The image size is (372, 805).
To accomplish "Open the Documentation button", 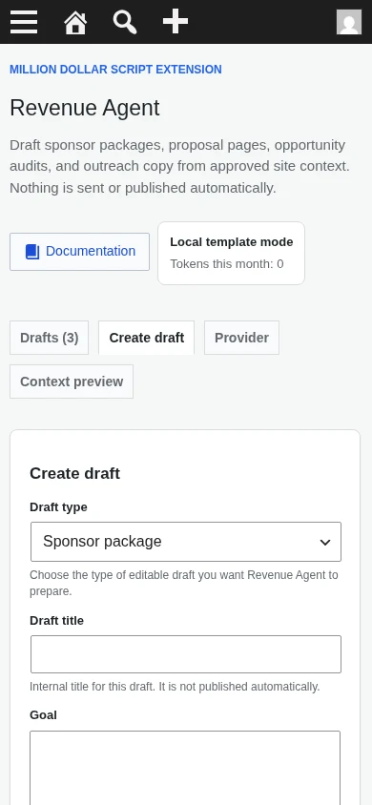I will coord(79,252).
